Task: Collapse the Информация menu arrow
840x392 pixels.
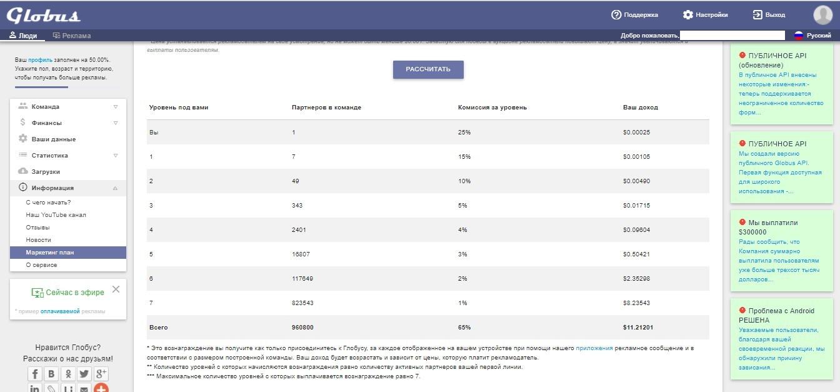Action: click(x=116, y=188)
